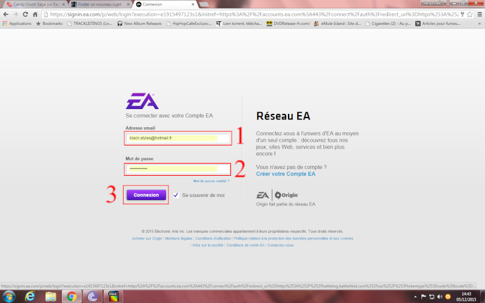Screen dimensions: 485x303
Task: Reload the page with the refresh icon
Action: coord(25,14)
